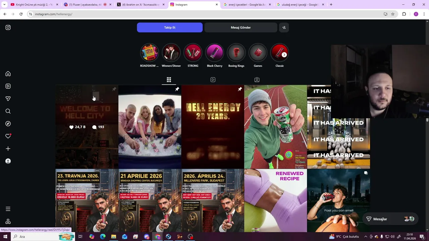Screen dimensions: 429x241
Task: Open the STRONG story highlight
Action: click(x=193, y=56)
